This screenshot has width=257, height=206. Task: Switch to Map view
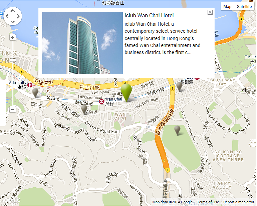pos(227,7)
